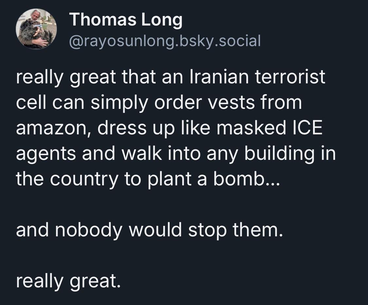Click the word "agents" in the post
368x305 pixels.
pyautogui.click(x=46, y=154)
